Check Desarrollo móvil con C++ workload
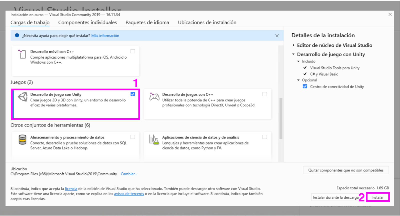 133,51
